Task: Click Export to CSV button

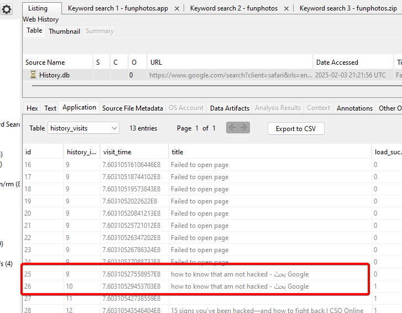Action: click(x=296, y=129)
